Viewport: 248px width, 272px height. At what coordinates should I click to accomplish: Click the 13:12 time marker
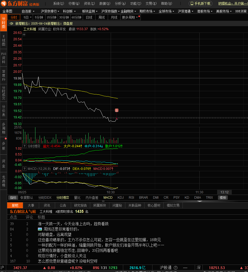tap(225, 192)
